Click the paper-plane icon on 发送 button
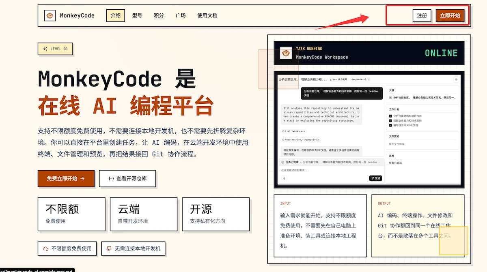Image resolution: width=487 pixels, height=272 pixels. tap(372, 178)
